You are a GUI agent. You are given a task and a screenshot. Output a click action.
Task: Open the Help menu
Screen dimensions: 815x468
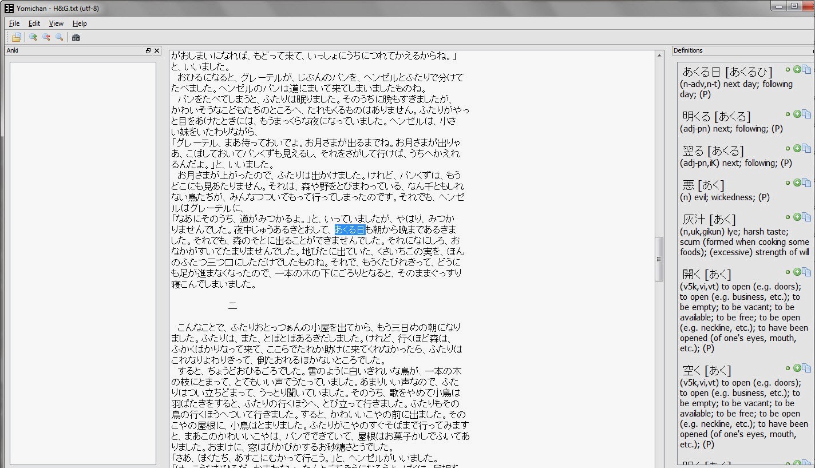coord(80,23)
